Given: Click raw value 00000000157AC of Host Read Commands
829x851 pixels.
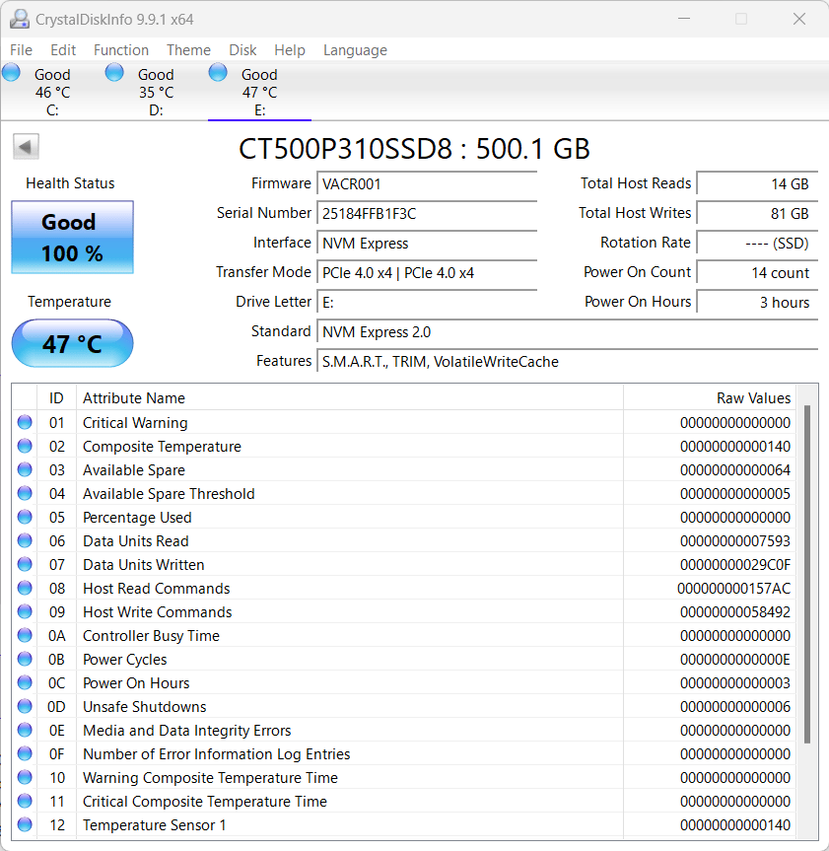Looking at the screenshot, I should (x=733, y=589).
